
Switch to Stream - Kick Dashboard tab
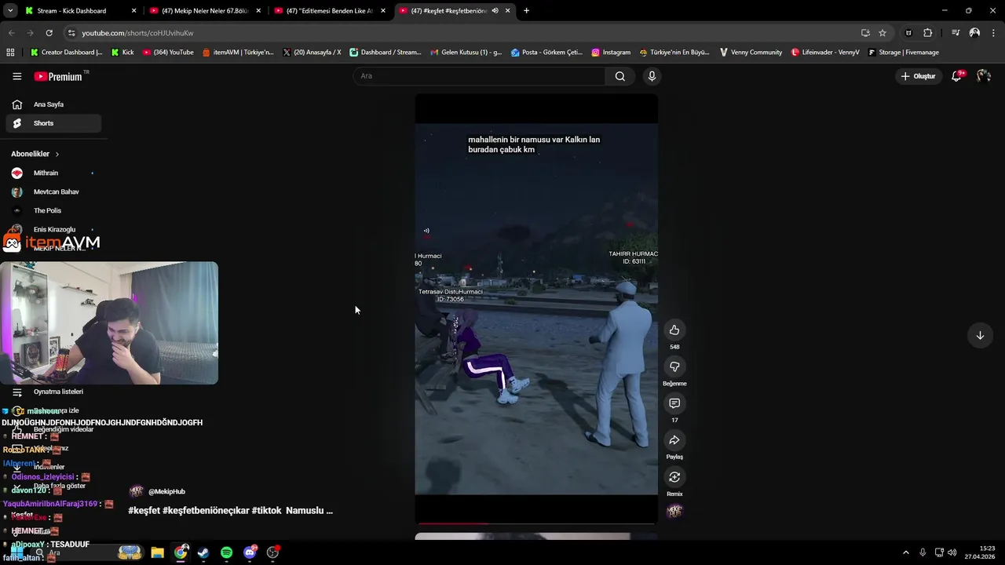click(x=82, y=11)
